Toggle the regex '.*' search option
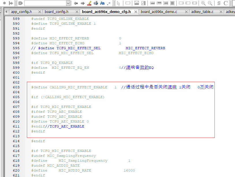The width and height of the screenshot is (235, 177). tap(109, 3)
